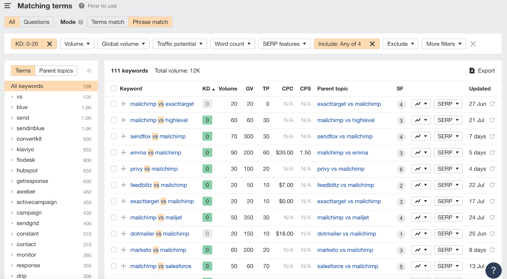Remove the Include: Any of 4 filter
Viewport: 507px width, 279px height.
(x=372, y=44)
